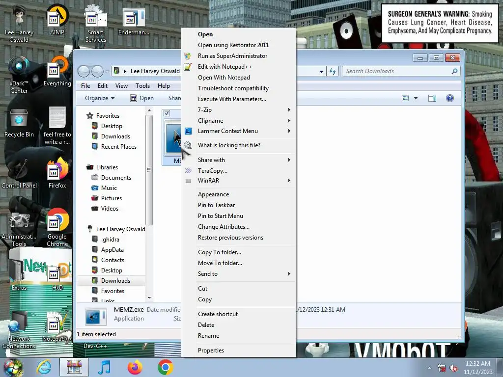Select .ghidra folder in the navigation tree
This screenshot has width=503, height=377.
point(106,239)
